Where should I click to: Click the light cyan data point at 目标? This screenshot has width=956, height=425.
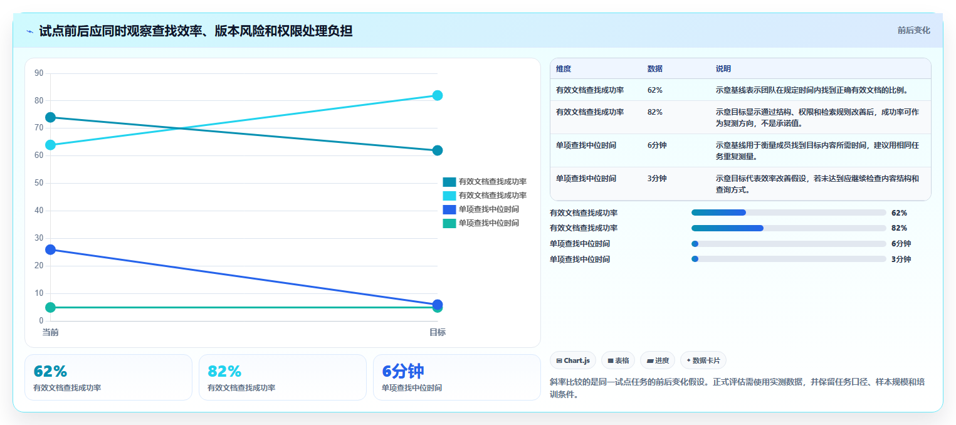pos(438,95)
